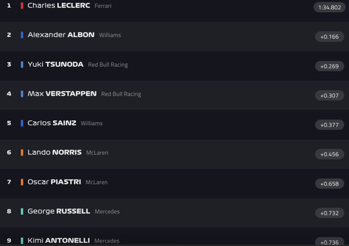Click Max Verstappen driver name

point(62,94)
